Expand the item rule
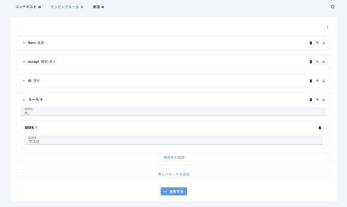 coord(24,43)
